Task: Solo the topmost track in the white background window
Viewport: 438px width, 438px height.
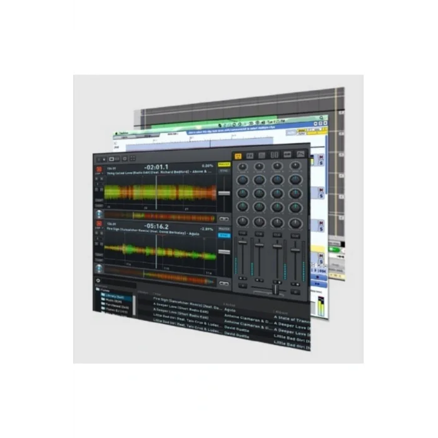Action: pyautogui.click(x=321, y=163)
